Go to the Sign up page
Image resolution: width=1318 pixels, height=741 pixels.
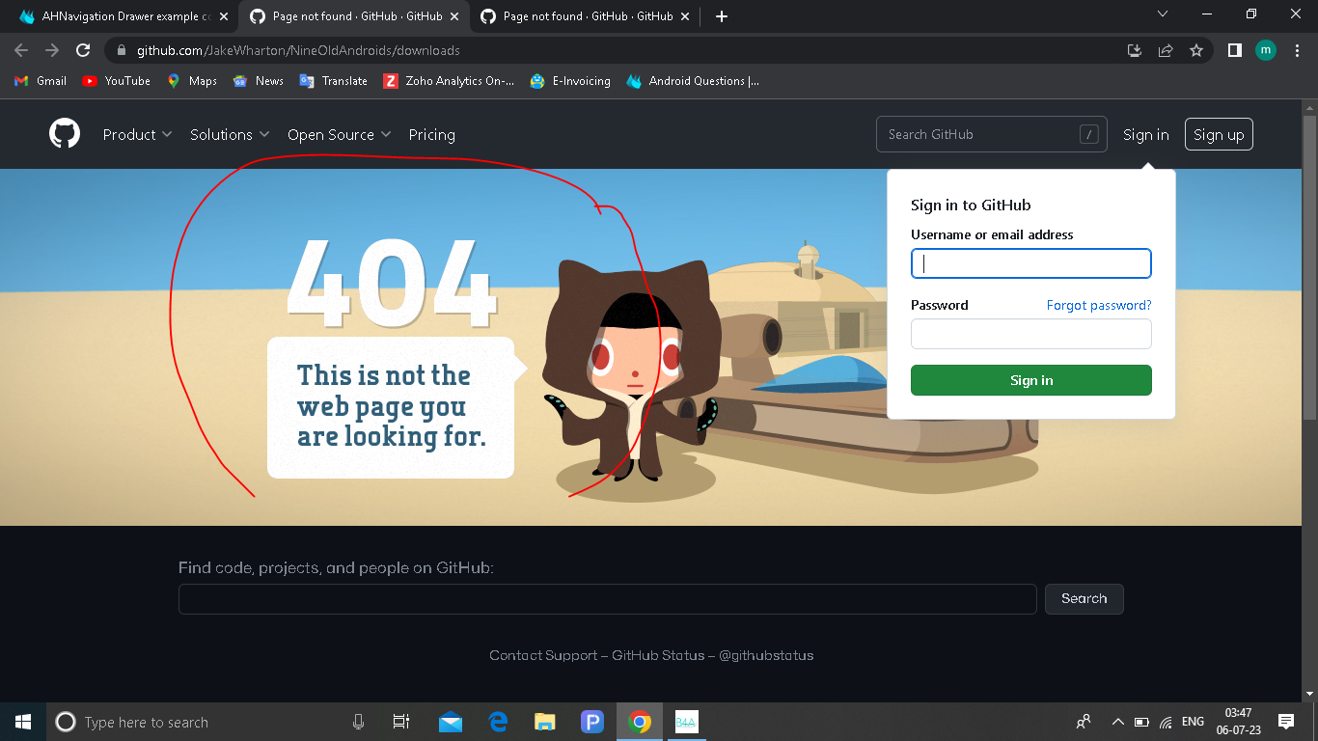pyautogui.click(x=1219, y=135)
